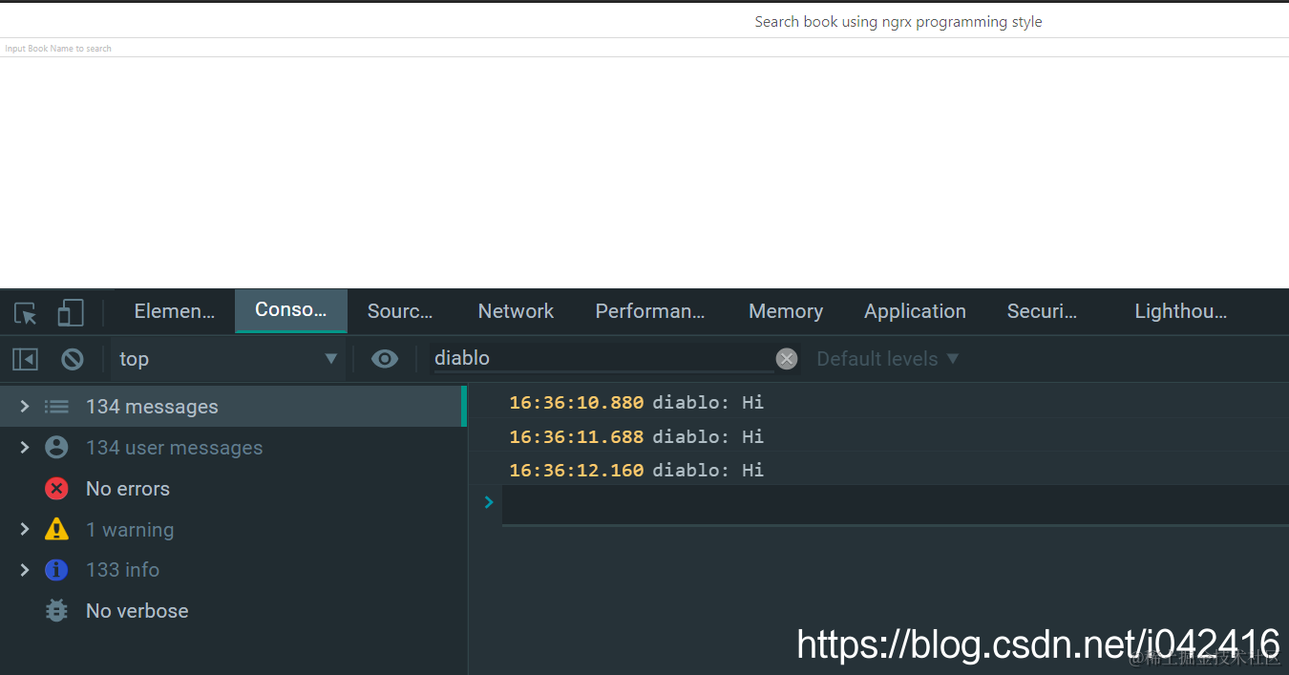Select the No verbose filter row
This screenshot has width=1289, height=675.
(x=233, y=611)
